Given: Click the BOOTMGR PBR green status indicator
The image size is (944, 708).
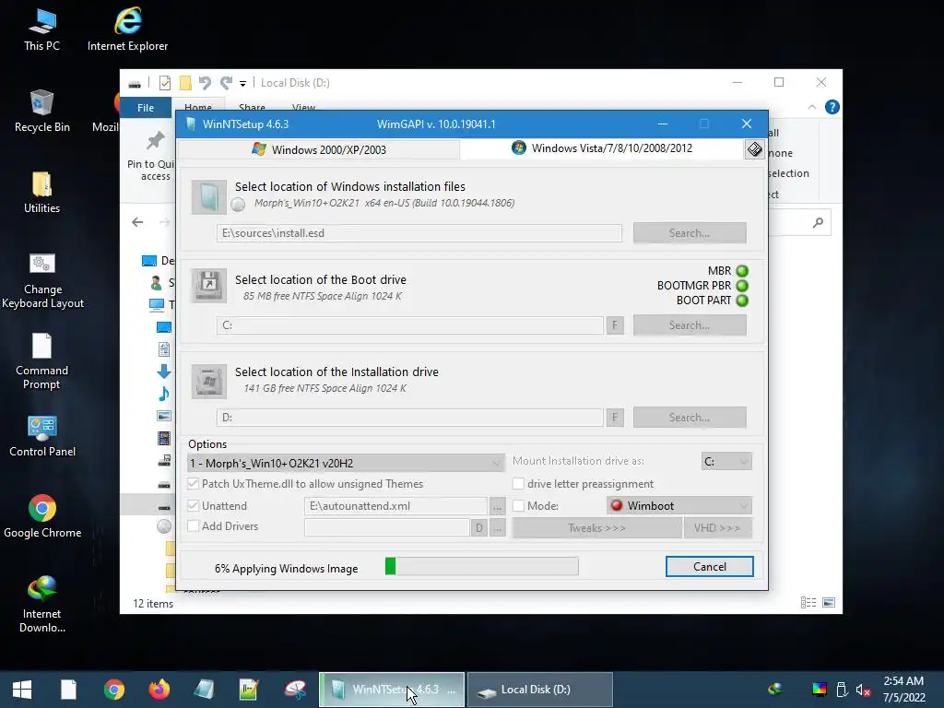Looking at the screenshot, I should 742,286.
